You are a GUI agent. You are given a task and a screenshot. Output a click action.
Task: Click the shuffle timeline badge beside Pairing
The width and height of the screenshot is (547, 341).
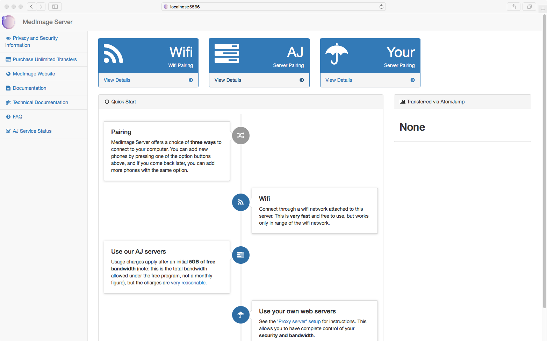(241, 136)
